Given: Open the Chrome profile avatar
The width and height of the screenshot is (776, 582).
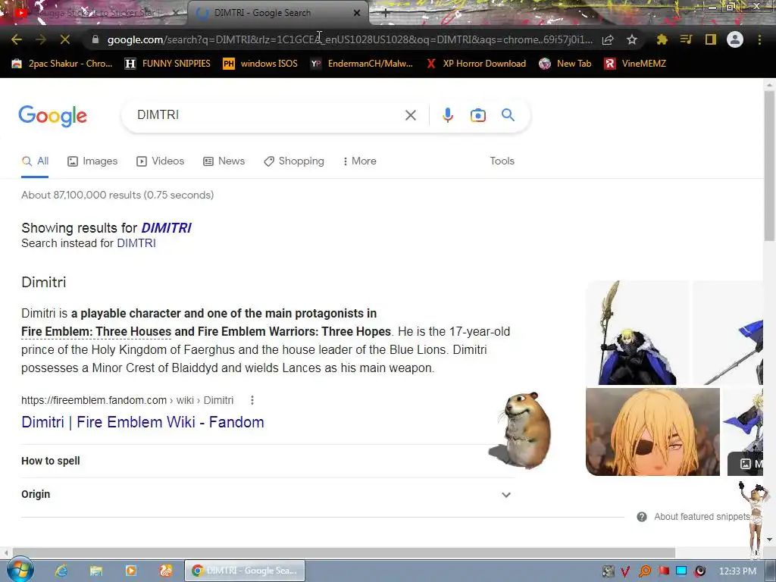Looking at the screenshot, I should click(735, 39).
